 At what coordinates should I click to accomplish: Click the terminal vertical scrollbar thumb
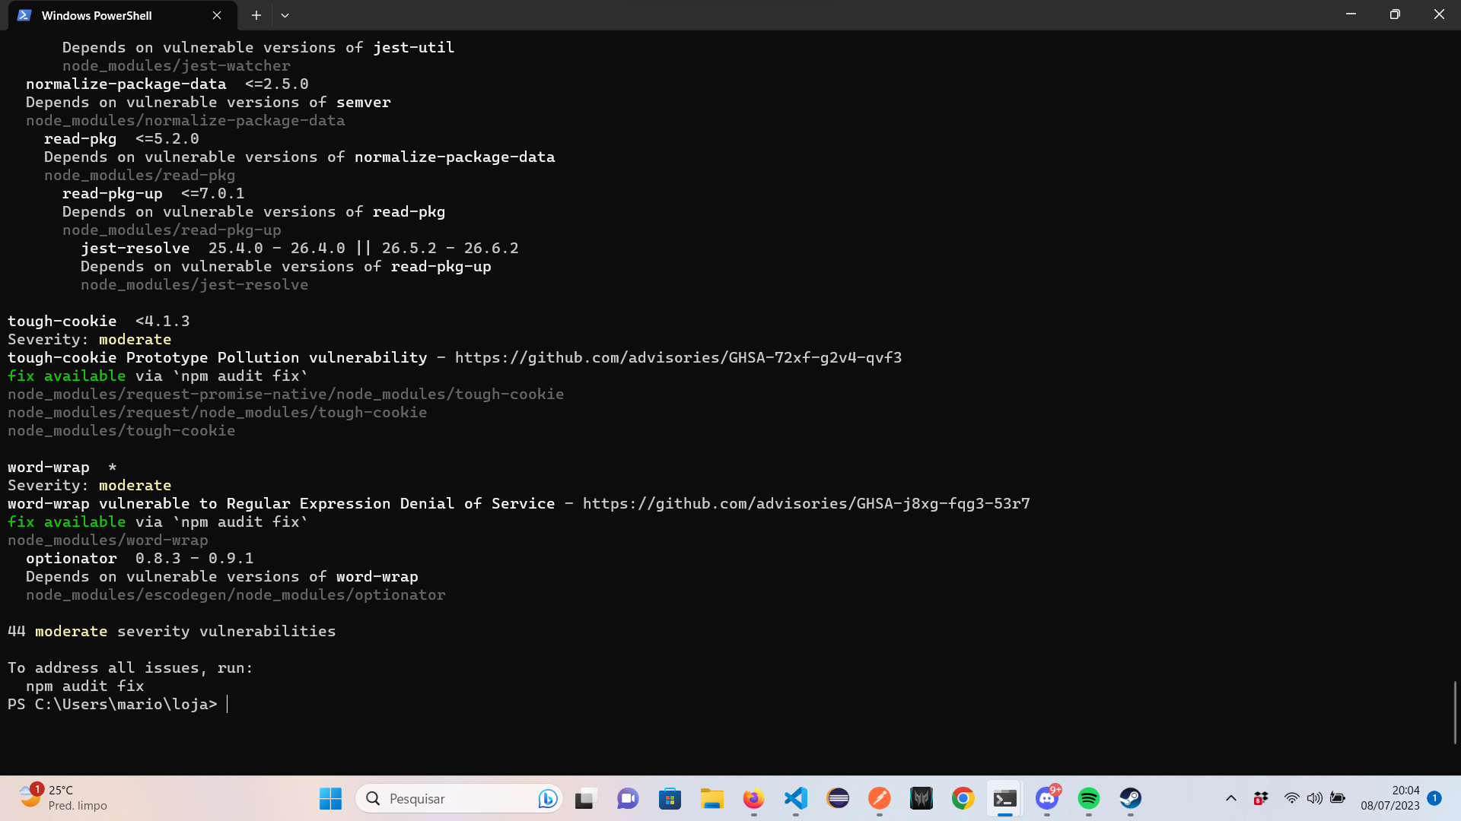click(x=1455, y=712)
